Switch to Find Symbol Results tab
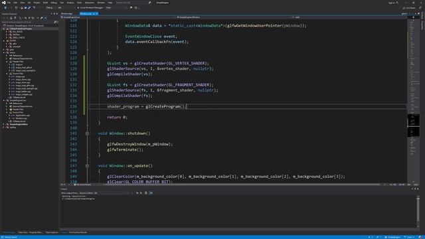 tap(78, 232)
